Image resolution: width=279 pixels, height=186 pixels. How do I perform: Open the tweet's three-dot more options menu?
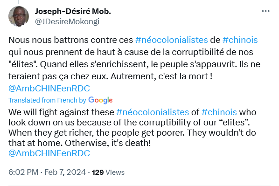(265, 11)
